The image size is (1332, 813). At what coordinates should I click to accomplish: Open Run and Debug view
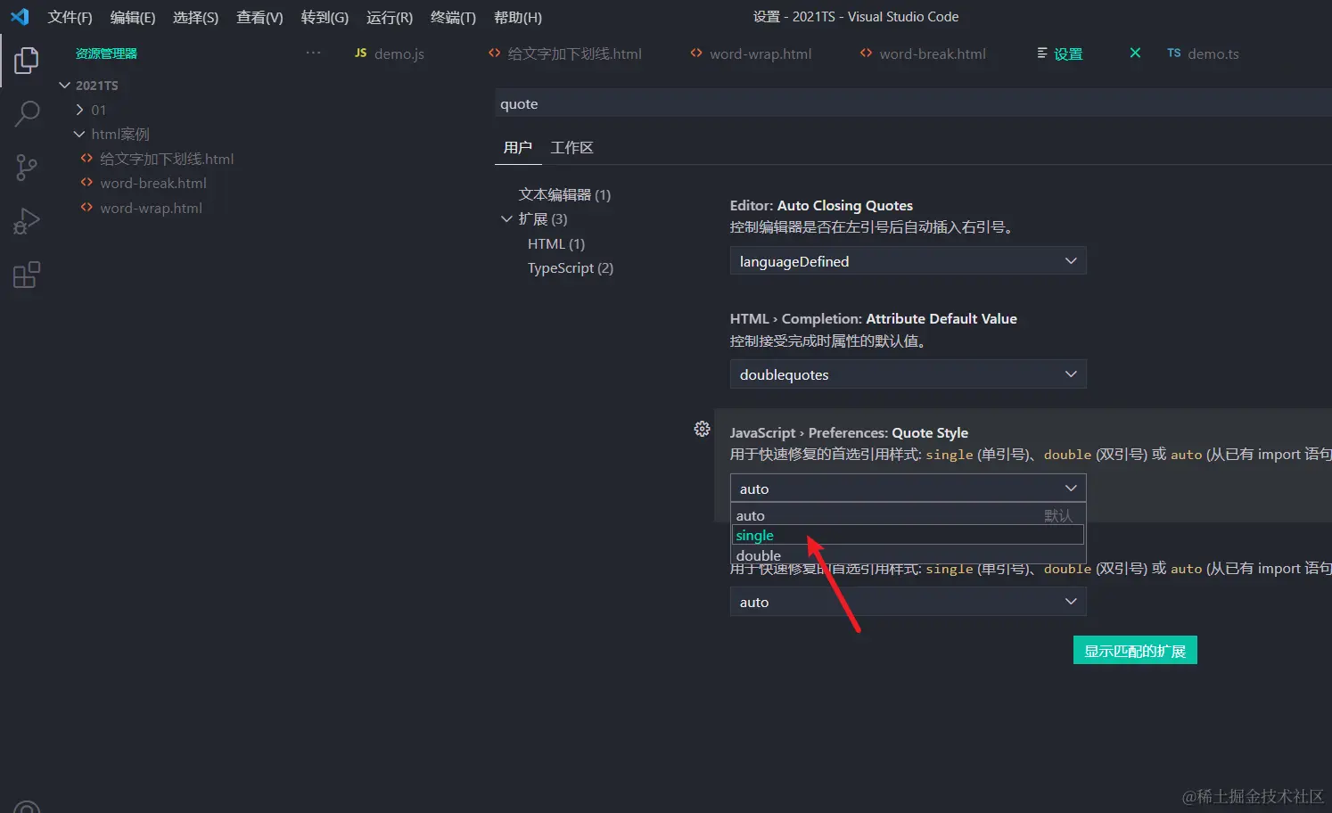tap(27, 221)
